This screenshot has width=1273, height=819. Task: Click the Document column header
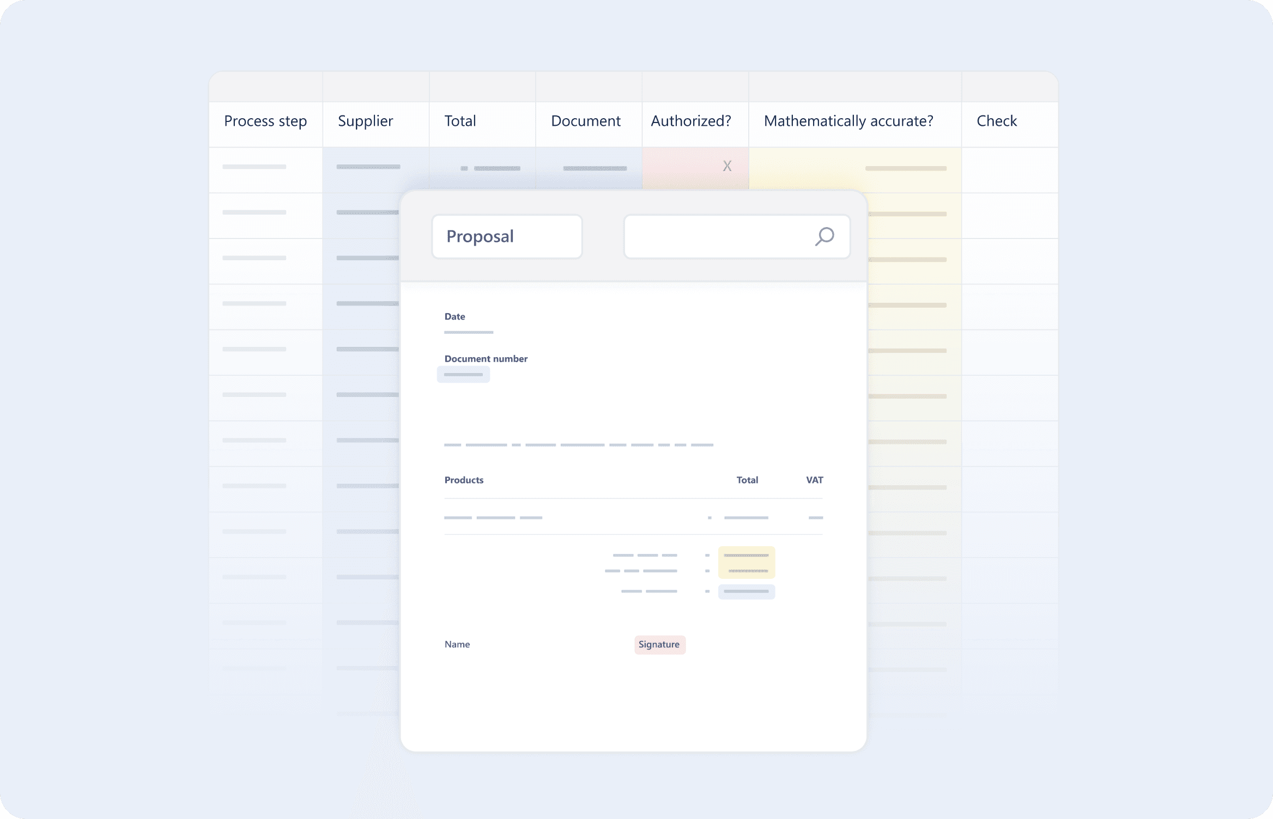585,121
